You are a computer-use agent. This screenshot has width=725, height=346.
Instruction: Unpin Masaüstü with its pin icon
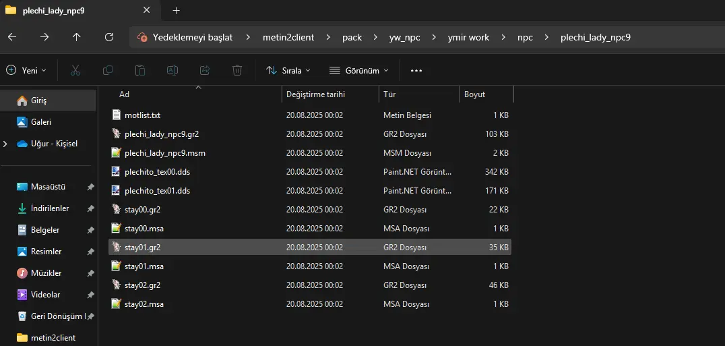90,187
